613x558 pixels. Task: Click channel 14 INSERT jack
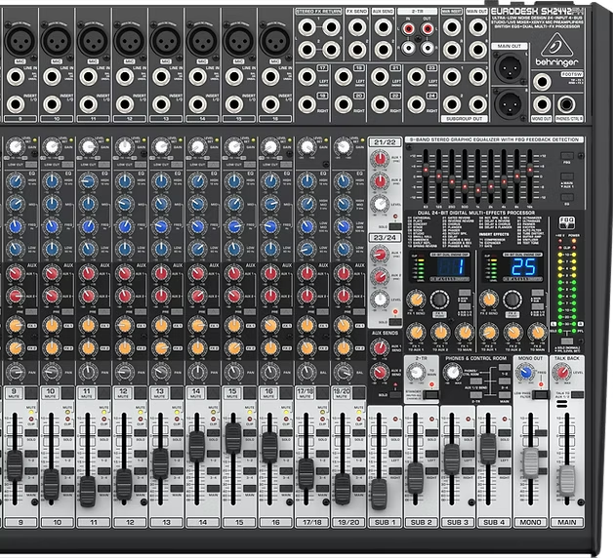pyautogui.click(x=198, y=104)
